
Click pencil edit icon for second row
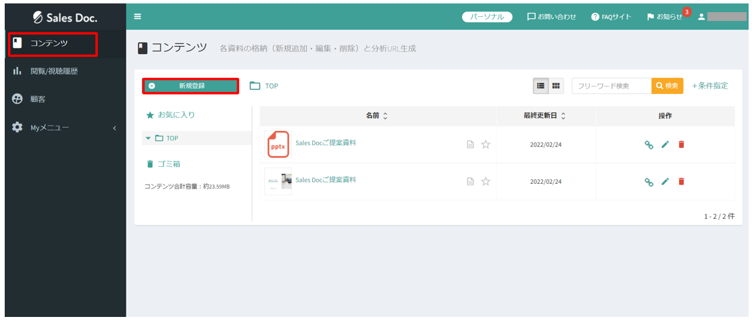pyautogui.click(x=665, y=181)
